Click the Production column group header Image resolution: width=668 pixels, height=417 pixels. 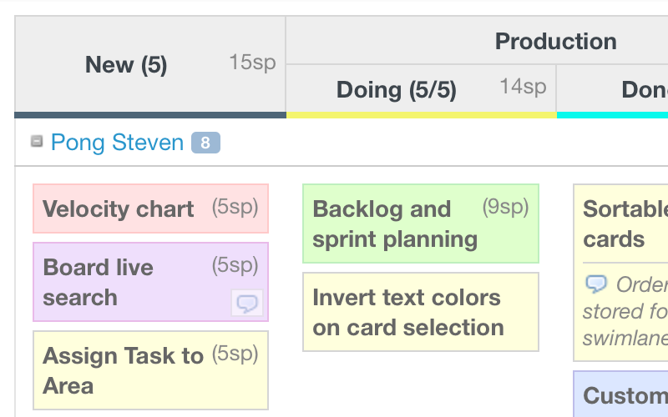555,41
